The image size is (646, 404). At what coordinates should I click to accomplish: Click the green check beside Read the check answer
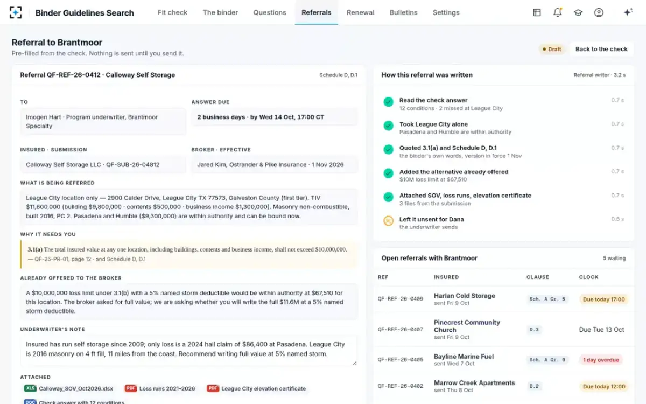click(388, 102)
